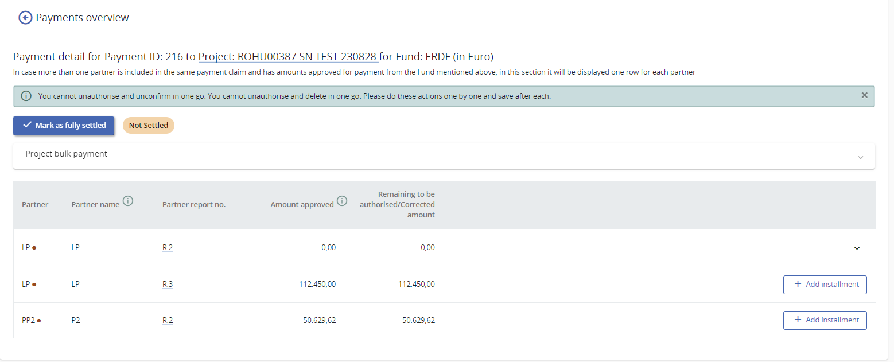Add installment for PP2 report R.2
This screenshot has height=362, width=894.
[x=825, y=320]
